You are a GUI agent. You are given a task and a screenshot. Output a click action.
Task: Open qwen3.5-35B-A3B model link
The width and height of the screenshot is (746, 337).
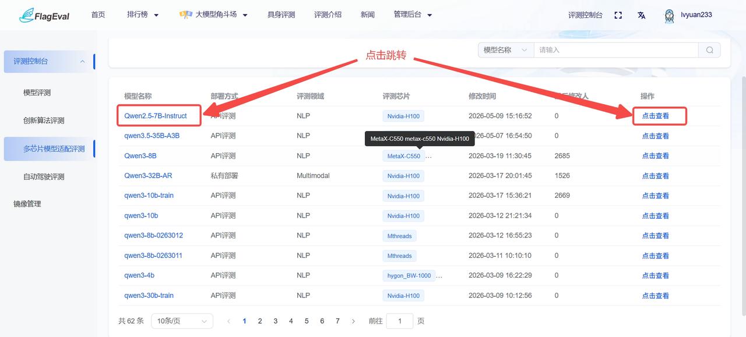[x=152, y=136]
